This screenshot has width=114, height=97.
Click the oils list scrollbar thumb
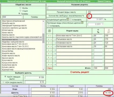(43, 38)
